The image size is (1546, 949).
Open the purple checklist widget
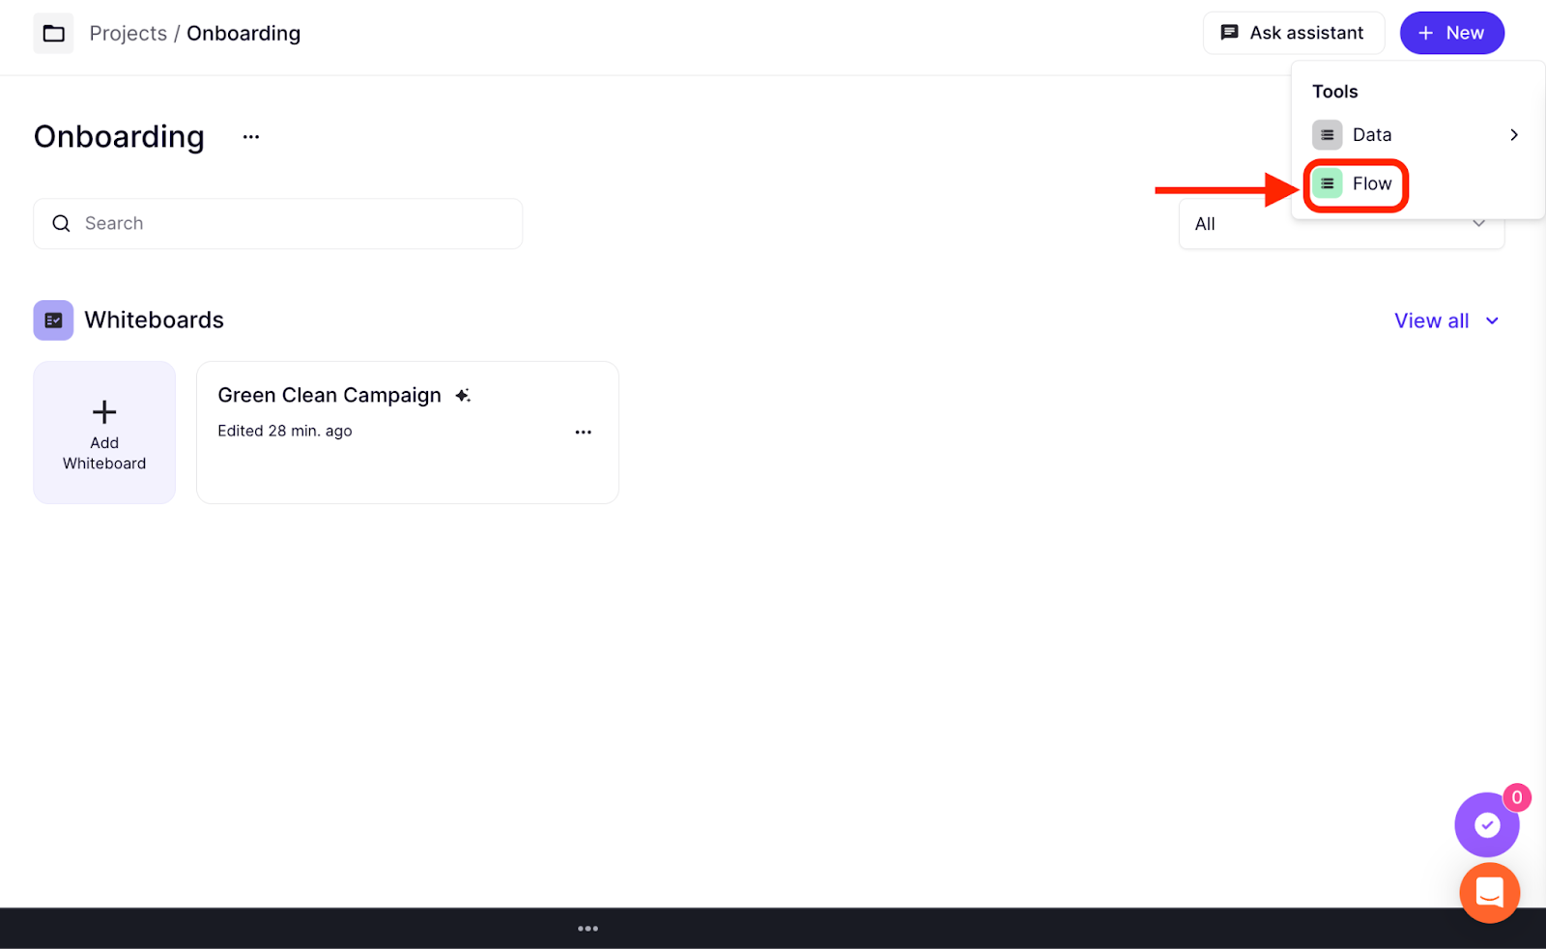coord(1486,825)
